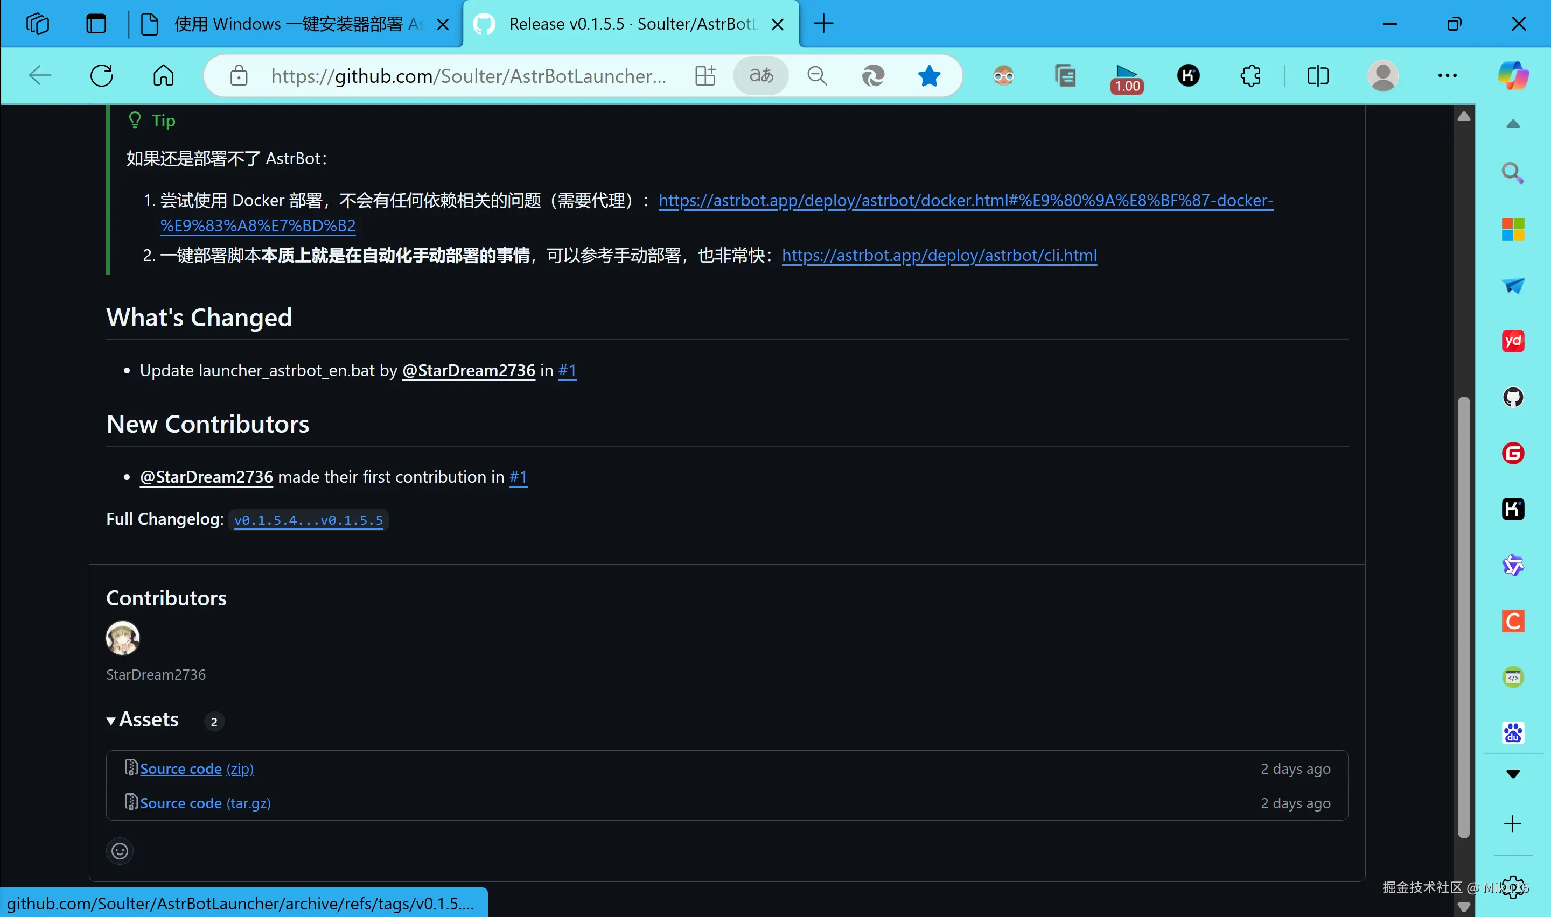Click the emoji reaction smiley button
This screenshot has width=1551, height=917.
pyautogui.click(x=120, y=851)
